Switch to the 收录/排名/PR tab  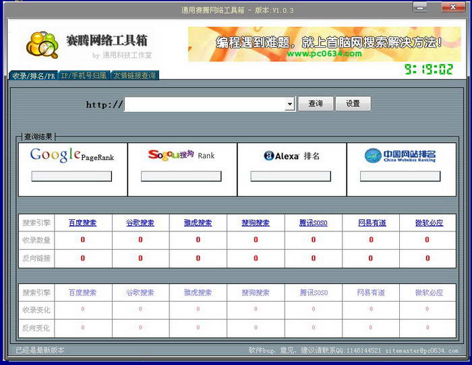point(33,76)
